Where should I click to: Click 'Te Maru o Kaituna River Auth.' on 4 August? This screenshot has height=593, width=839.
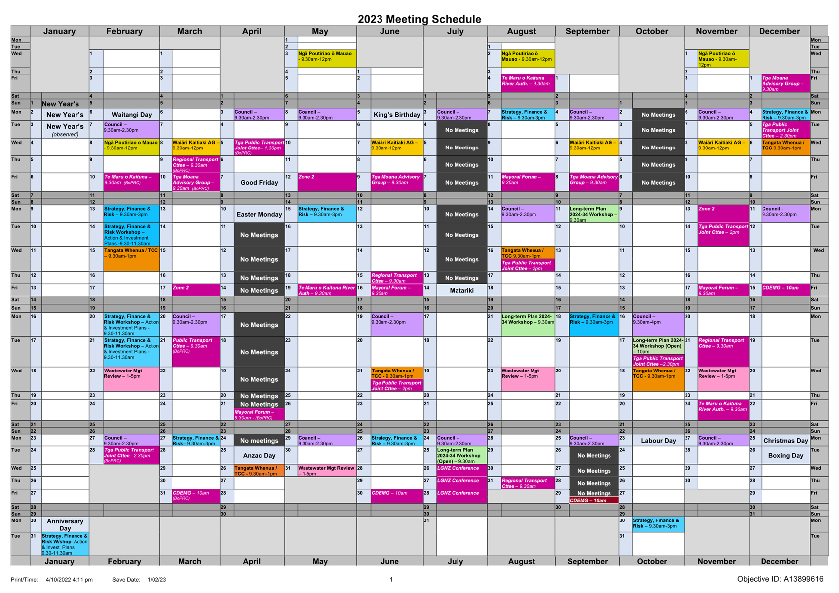click(x=528, y=83)
